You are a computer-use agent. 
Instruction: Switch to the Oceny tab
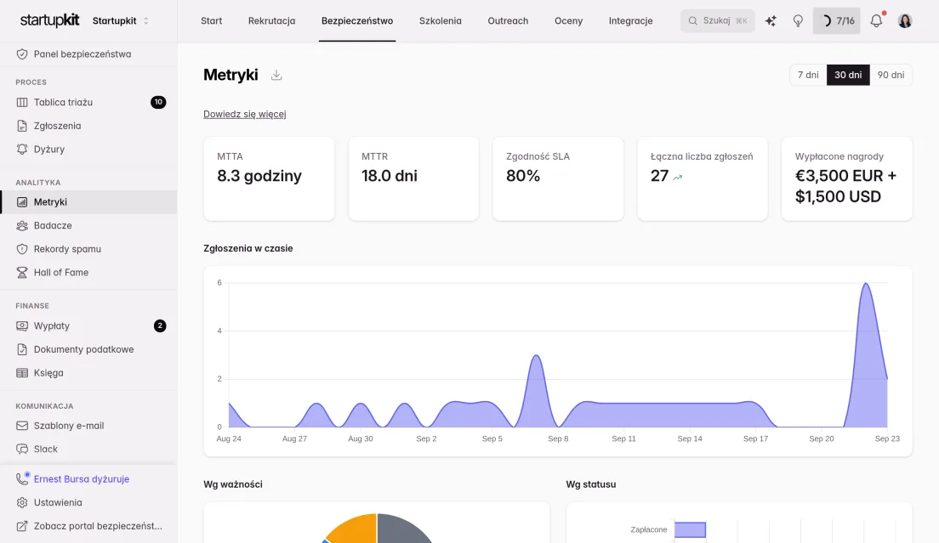[x=568, y=21]
